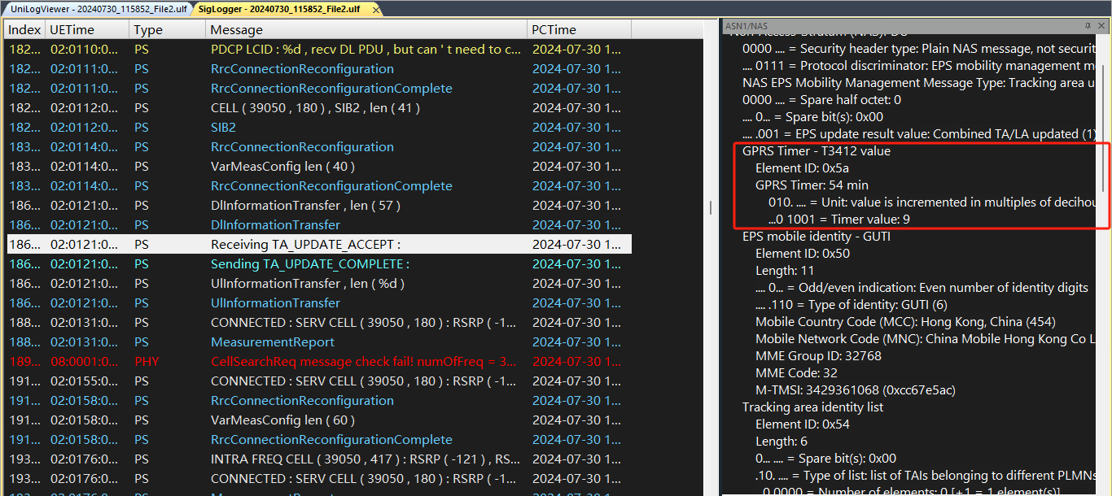Screen dimensions: 1112x496
Task: Click the Sending TA_UPDATE_COMPLETE entry
Action: 313,263
